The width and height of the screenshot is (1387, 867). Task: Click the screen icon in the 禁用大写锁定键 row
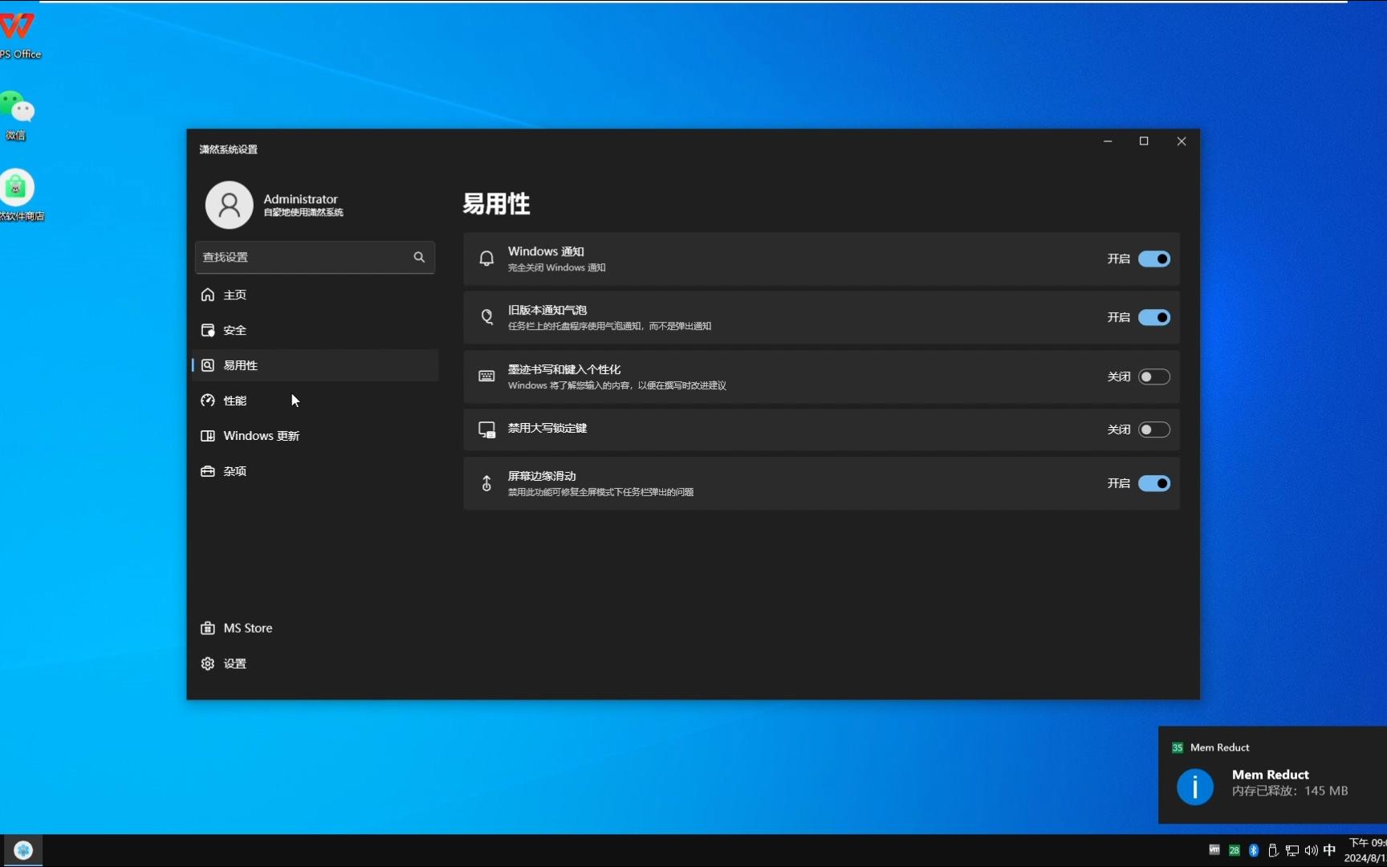(x=486, y=429)
